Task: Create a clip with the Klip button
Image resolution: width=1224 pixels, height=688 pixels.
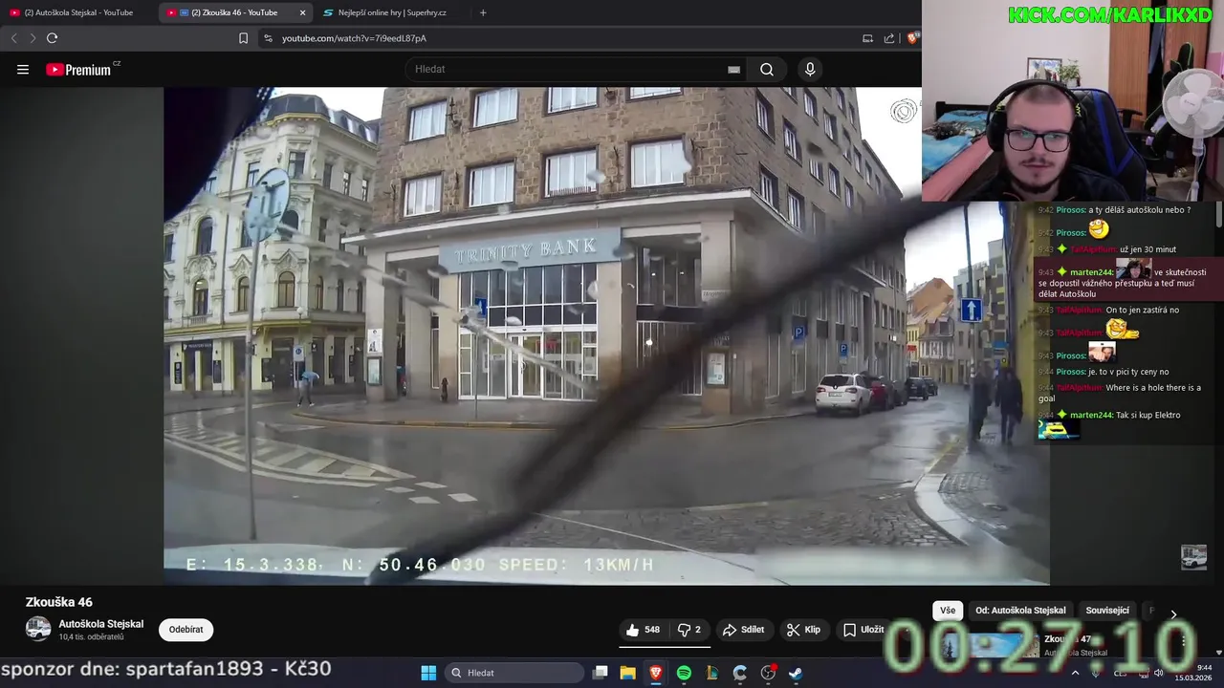Action: 803,630
